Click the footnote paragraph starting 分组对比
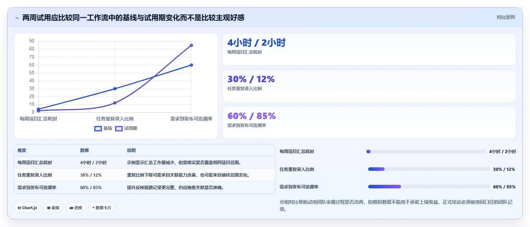The width and height of the screenshot is (530, 227). click(x=396, y=206)
